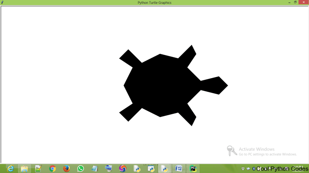
Task: Click the turtle's upper-left leg
Action: point(130,58)
